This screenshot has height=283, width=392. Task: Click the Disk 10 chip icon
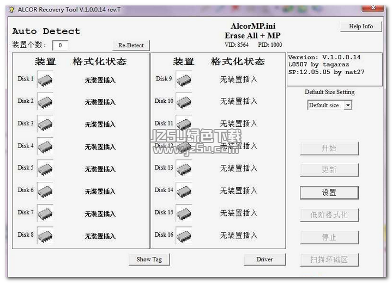tap(184, 102)
